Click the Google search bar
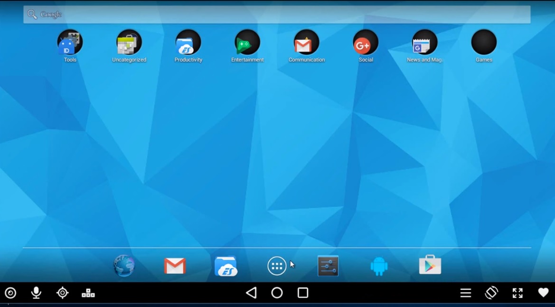 point(277,15)
